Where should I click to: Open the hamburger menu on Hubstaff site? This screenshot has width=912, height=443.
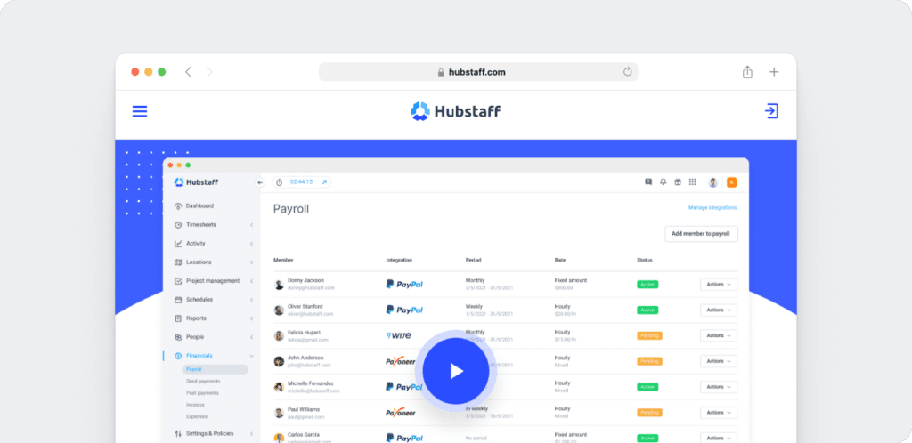click(x=140, y=111)
